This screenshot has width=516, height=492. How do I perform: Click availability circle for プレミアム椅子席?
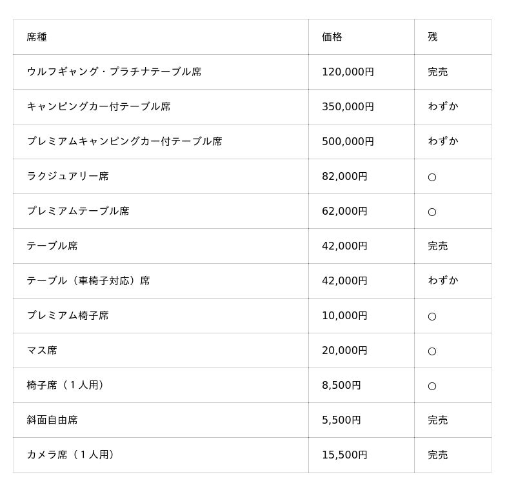tap(432, 317)
